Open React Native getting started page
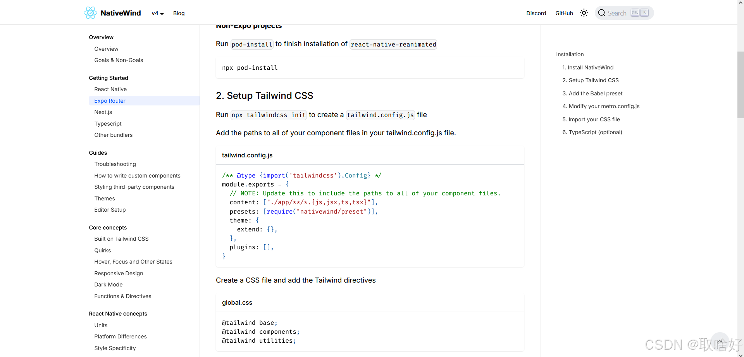Viewport: 744px width, 357px height. pyautogui.click(x=110, y=89)
